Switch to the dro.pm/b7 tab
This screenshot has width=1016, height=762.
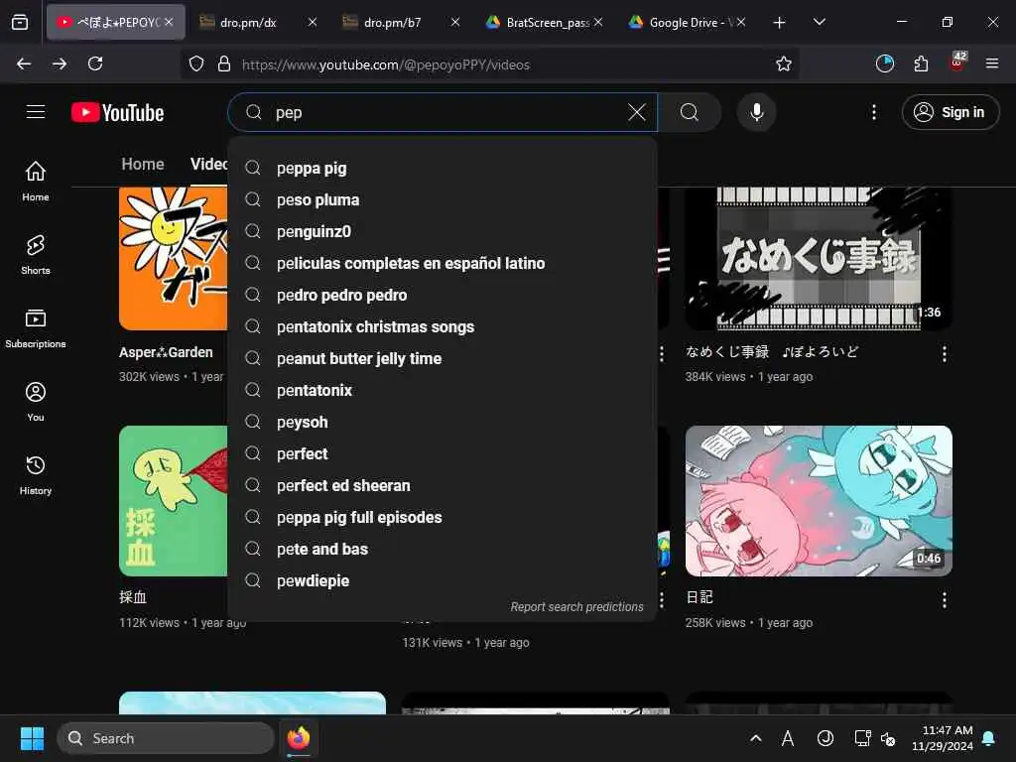401,22
